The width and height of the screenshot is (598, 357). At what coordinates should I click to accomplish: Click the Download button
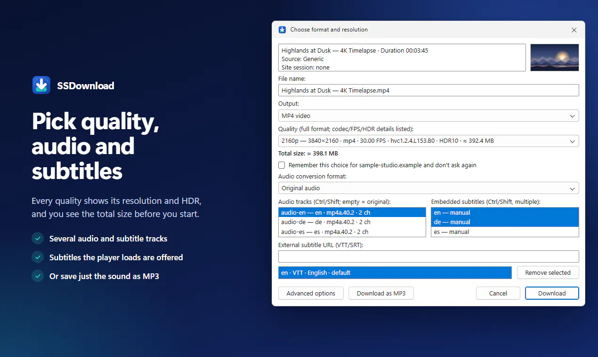552,293
